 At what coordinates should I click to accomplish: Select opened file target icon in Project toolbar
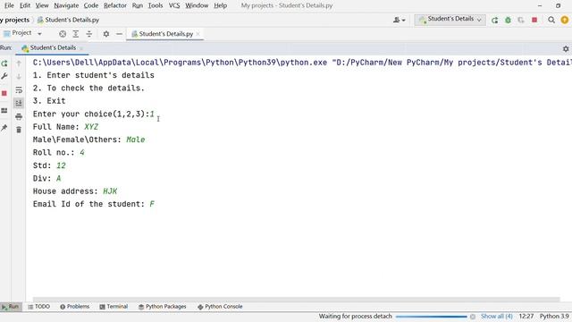63,34
